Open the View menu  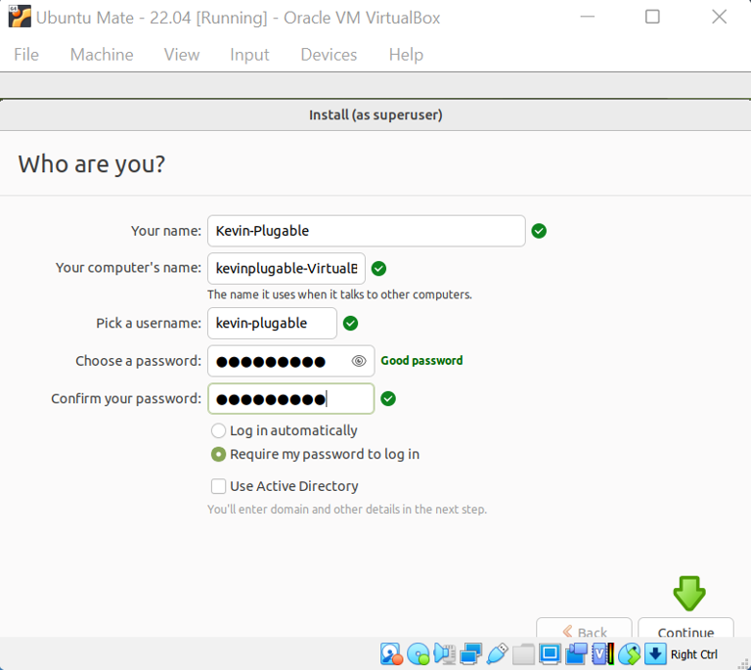pos(182,55)
